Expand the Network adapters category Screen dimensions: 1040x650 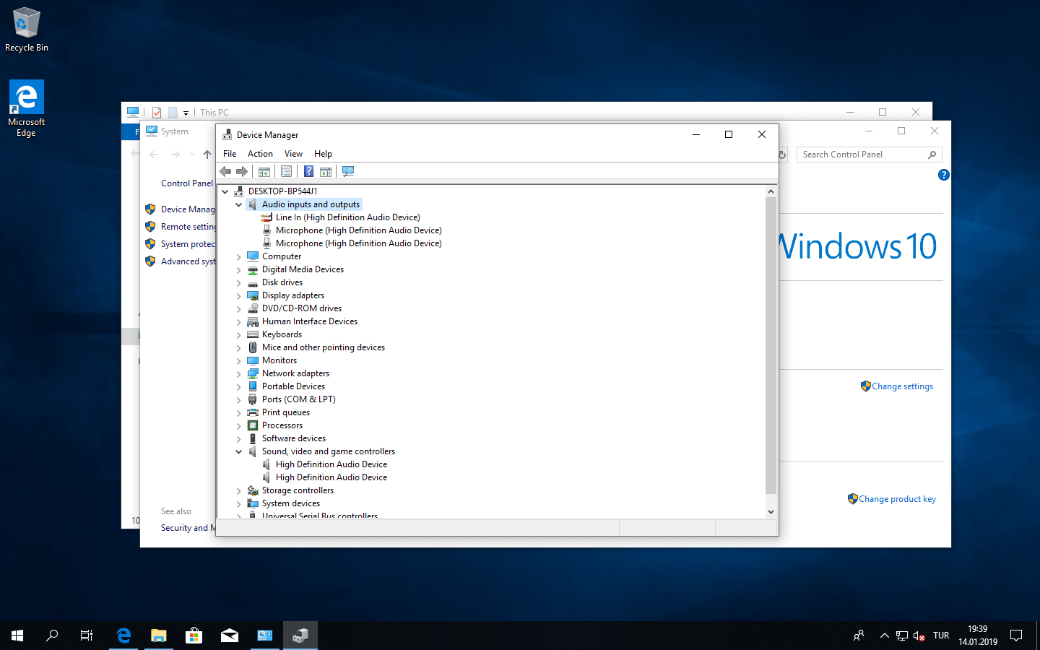[x=239, y=374]
